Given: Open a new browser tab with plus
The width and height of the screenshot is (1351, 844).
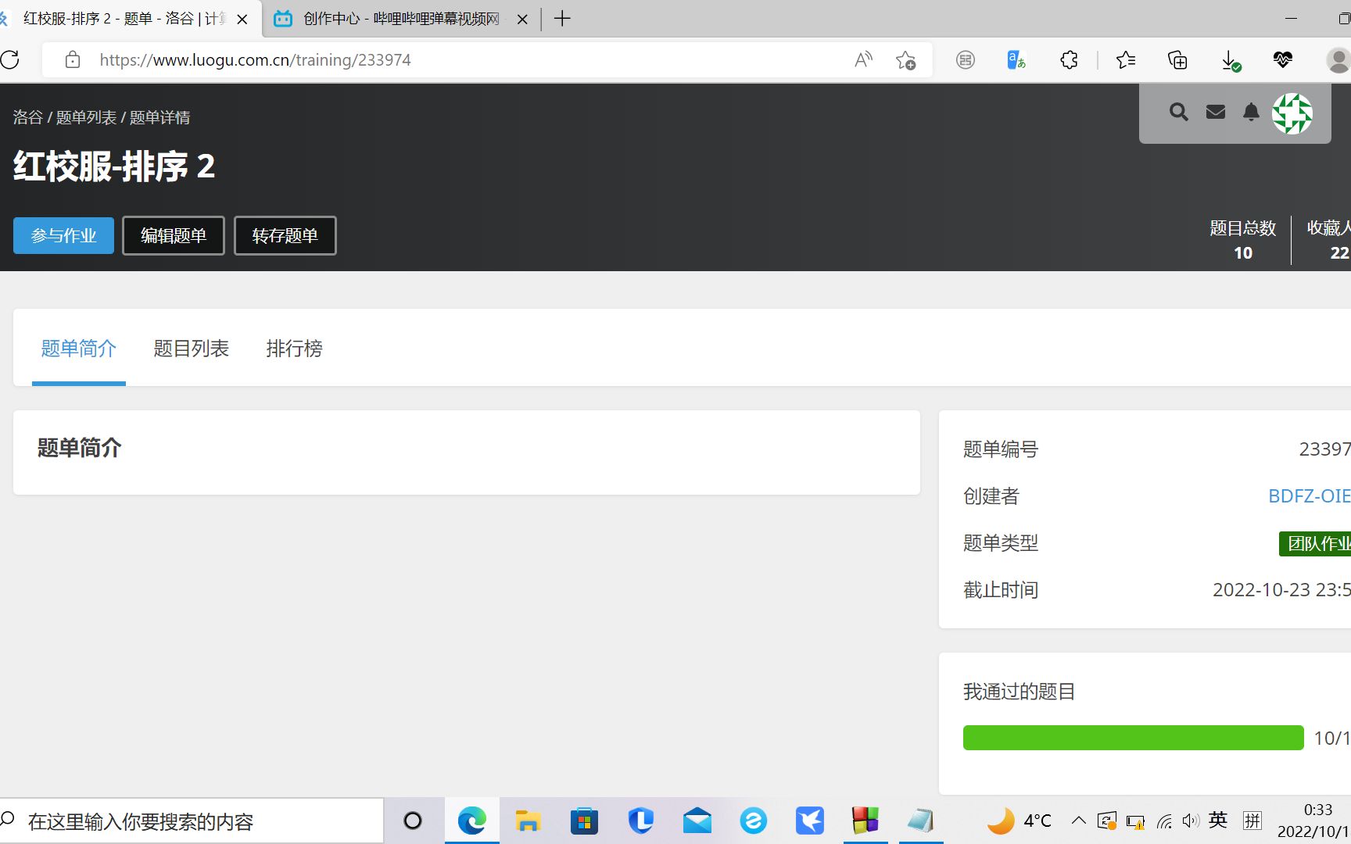Looking at the screenshot, I should coord(562,19).
